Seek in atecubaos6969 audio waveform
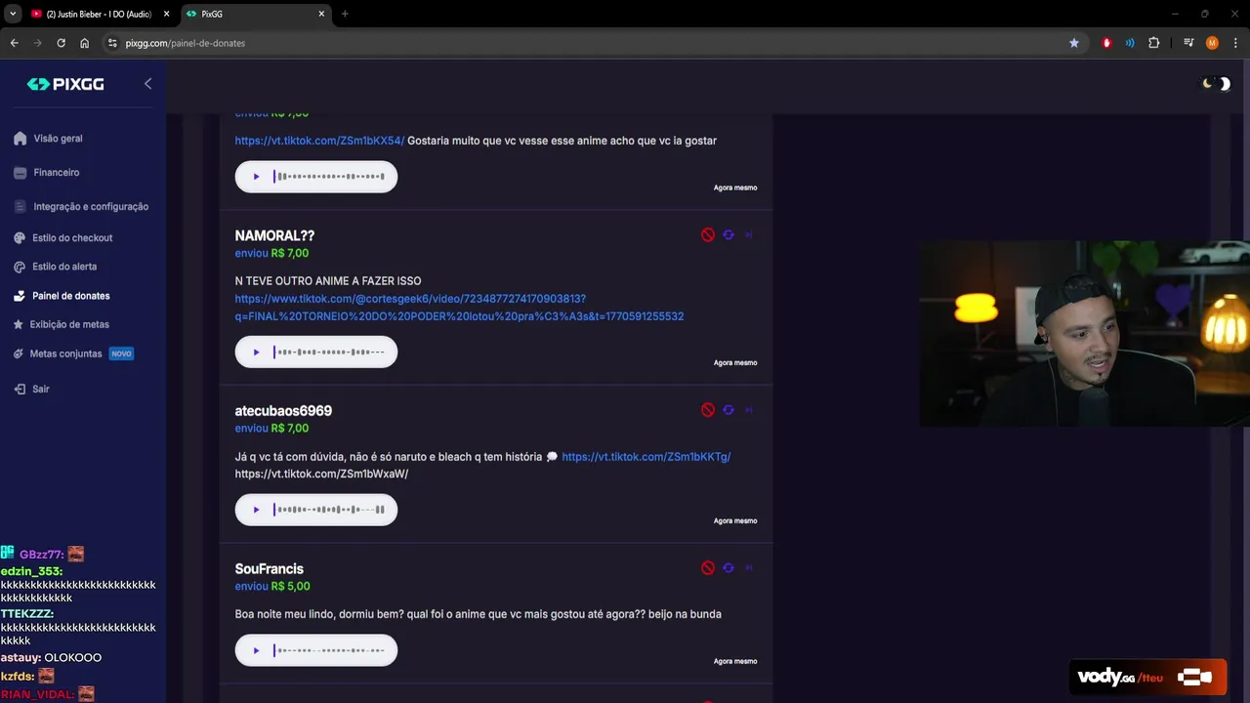 (329, 510)
